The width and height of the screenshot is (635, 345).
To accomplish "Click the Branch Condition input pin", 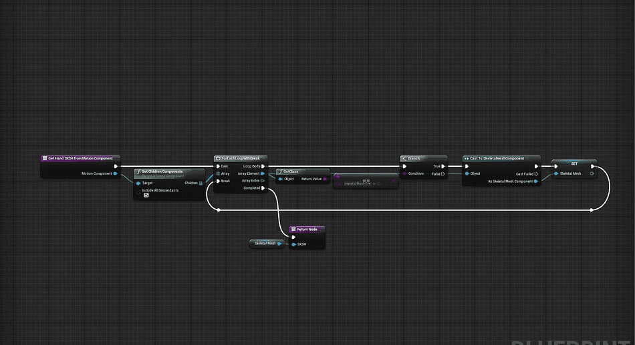I will pyautogui.click(x=404, y=174).
